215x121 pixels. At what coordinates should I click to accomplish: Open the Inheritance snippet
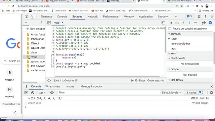[36, 39]
